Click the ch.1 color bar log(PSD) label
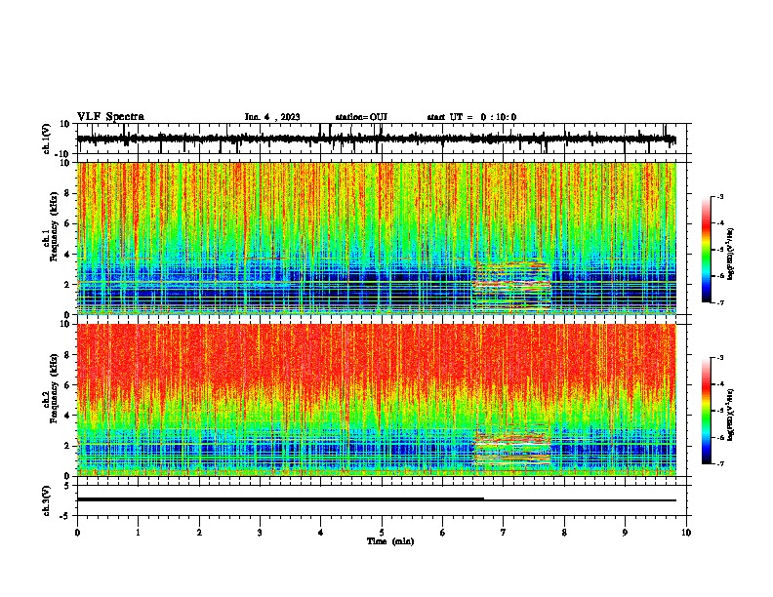This screenshot has width=773, height=597. click(730, 255)
